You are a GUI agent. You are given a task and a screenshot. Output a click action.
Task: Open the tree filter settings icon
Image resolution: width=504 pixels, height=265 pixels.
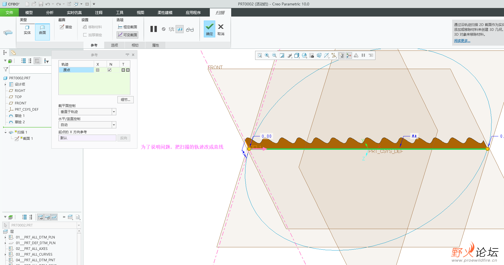click(x=46, y=61)
